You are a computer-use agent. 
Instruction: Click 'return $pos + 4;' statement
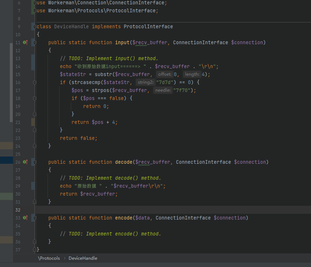point(94,122)
